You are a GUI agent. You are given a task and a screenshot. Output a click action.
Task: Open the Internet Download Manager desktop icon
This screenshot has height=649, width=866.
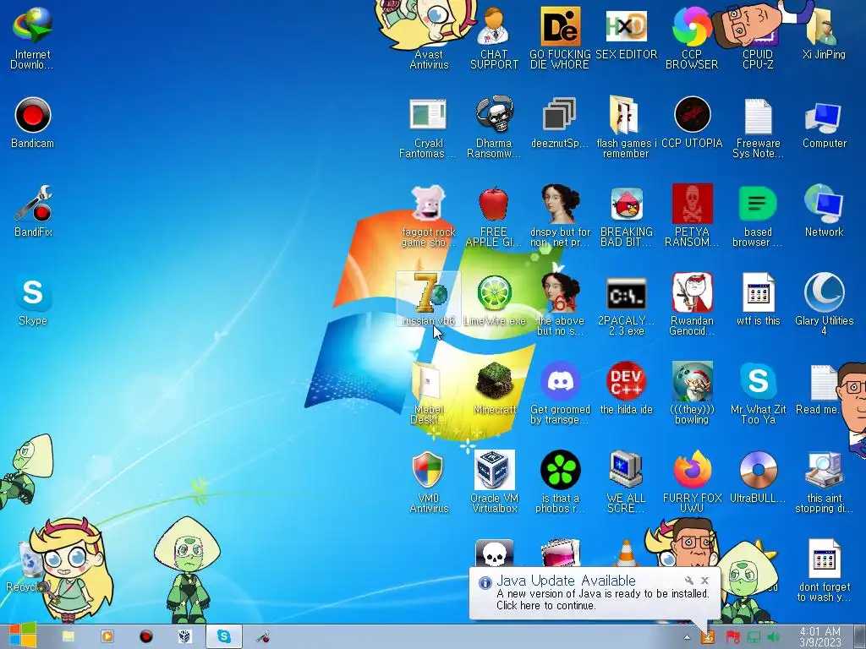[x=32, y=39]
